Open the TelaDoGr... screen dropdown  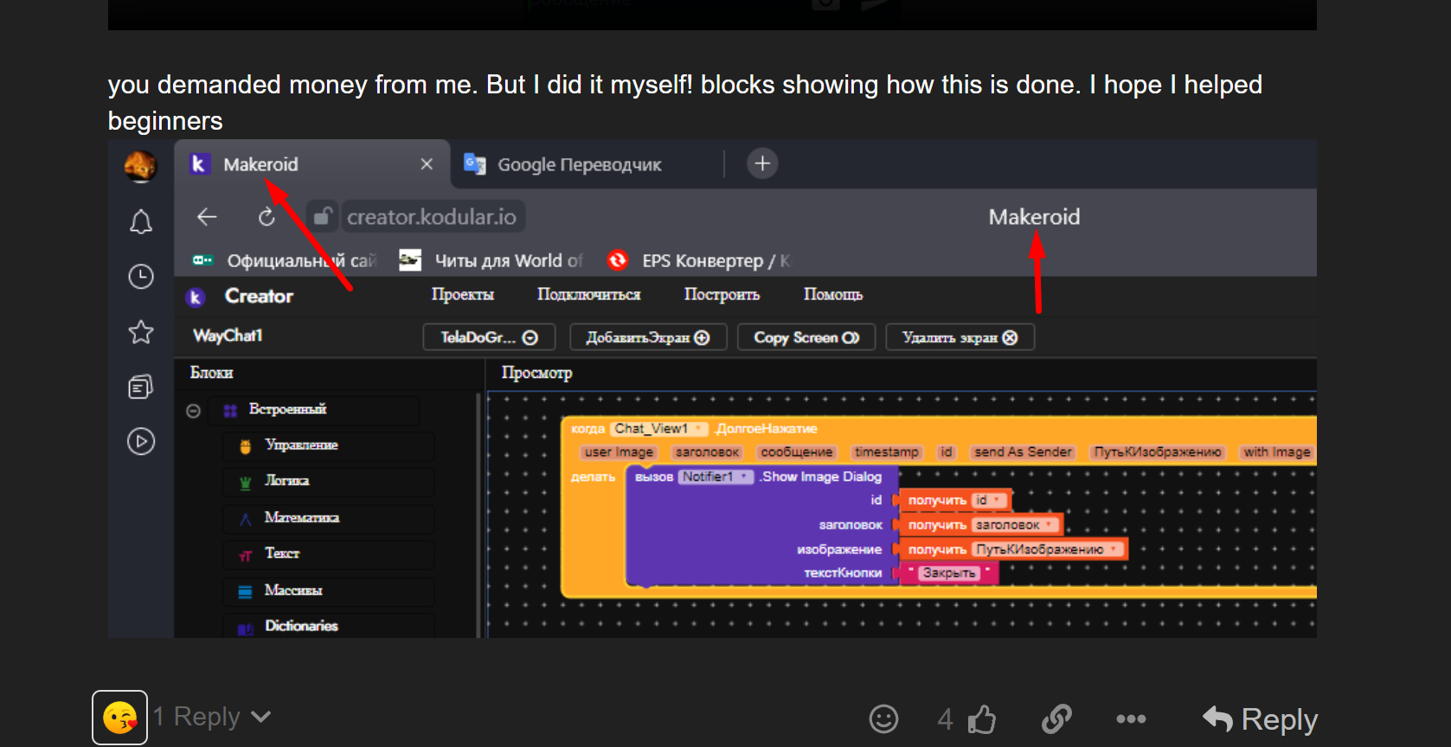click(489, 337)
